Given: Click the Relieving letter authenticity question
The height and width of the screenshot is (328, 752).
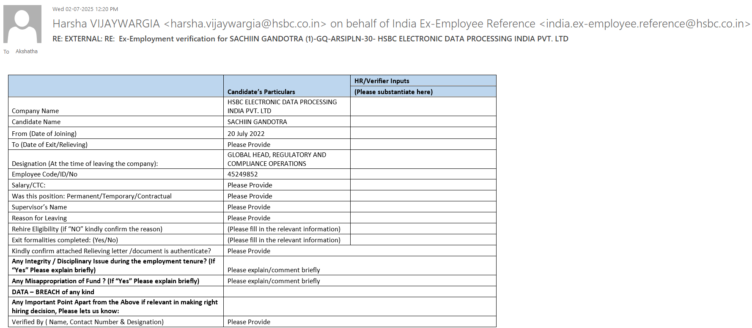Looking at the screenshot, I should tap(111, 251).
